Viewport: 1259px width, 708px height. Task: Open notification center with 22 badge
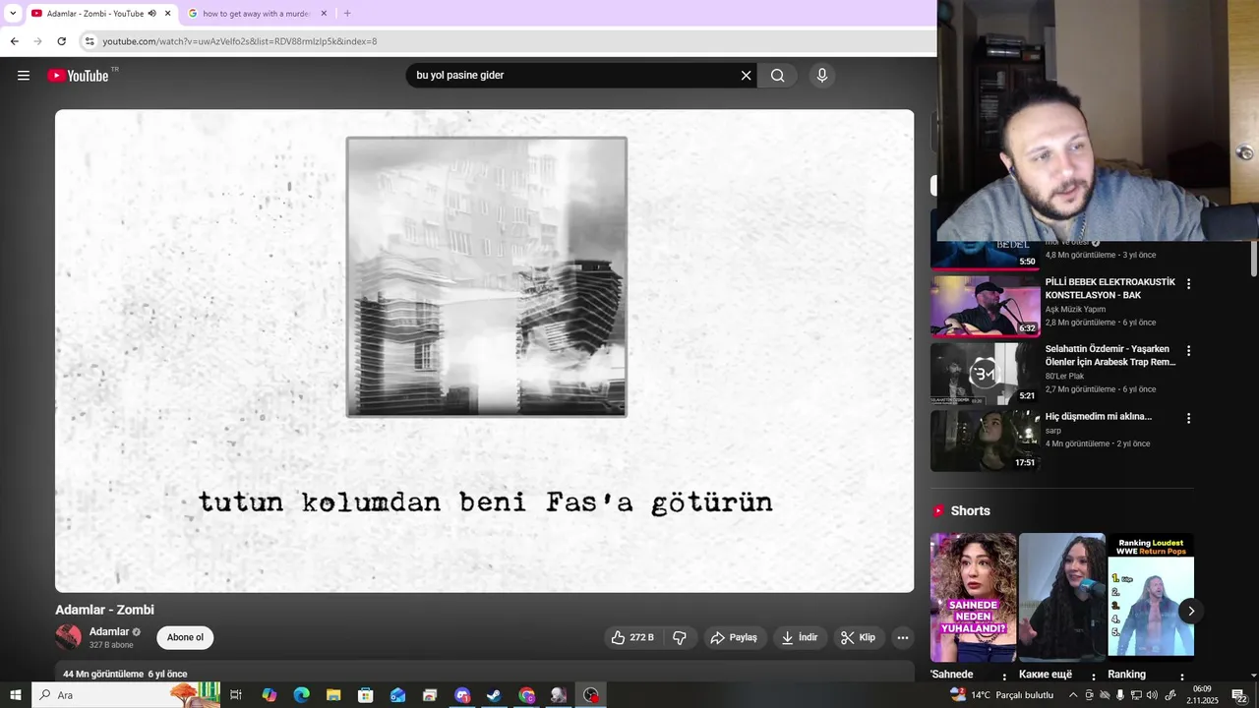click(1240, 695)
